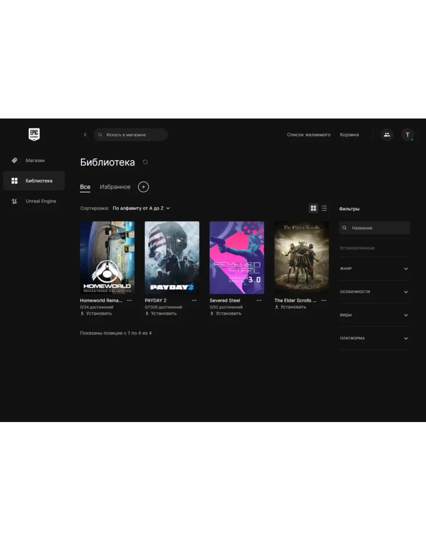Click the store search field

click(x=133, y=135)
